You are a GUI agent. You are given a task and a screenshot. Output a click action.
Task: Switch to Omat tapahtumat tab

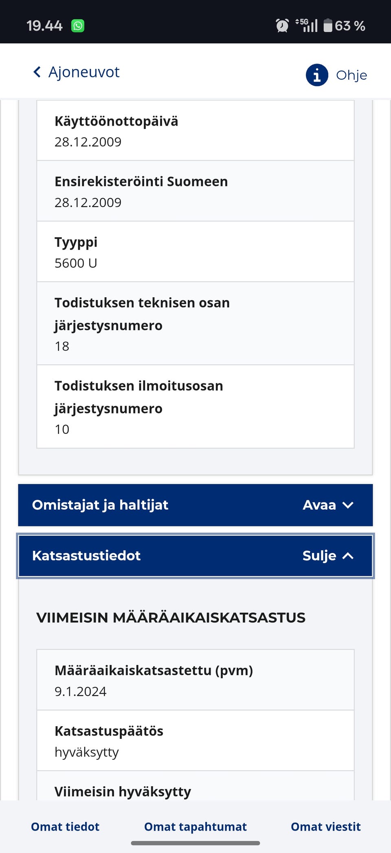(x=195, y=826)
